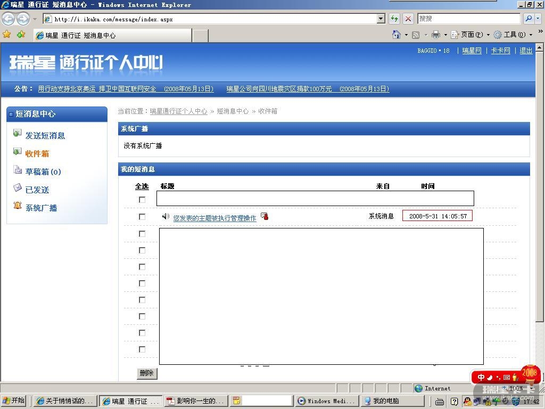
Task: Go to the Home page icon
Action: [396, 35]
